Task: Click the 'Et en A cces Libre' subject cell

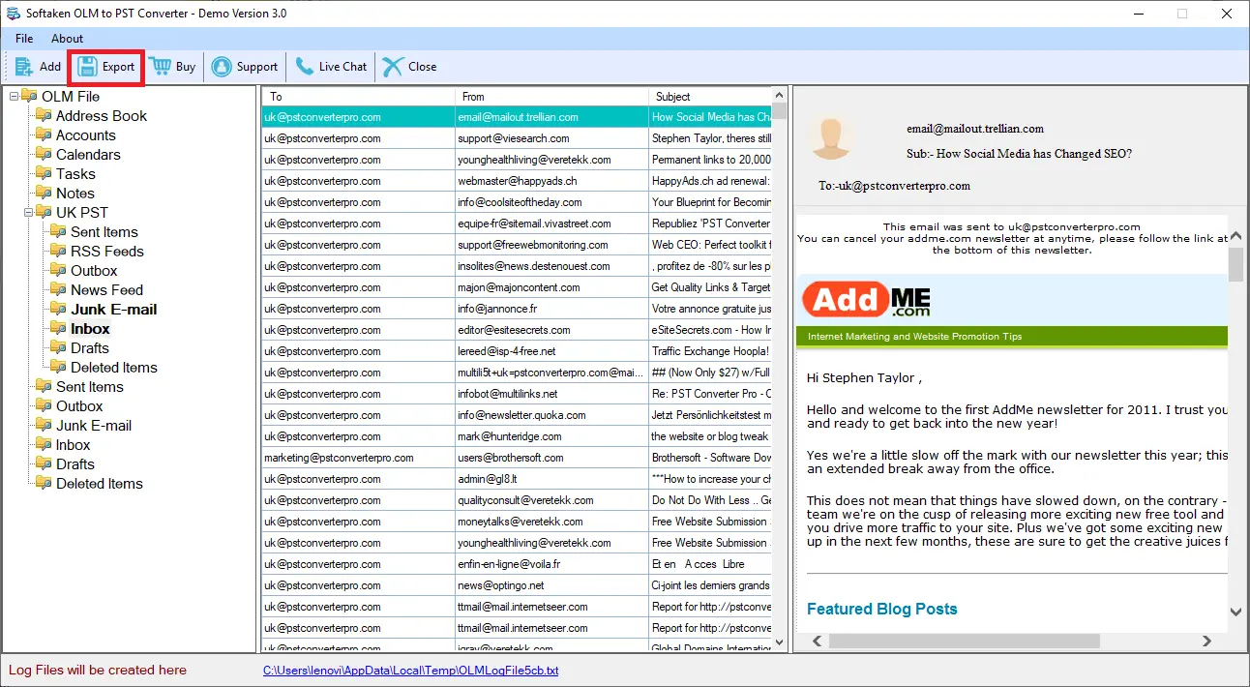Action: pos(710,564)
